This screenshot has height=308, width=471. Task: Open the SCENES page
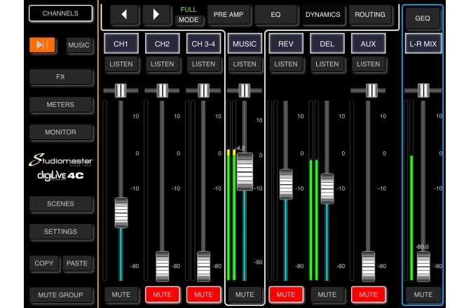click(x=60, y=204)
